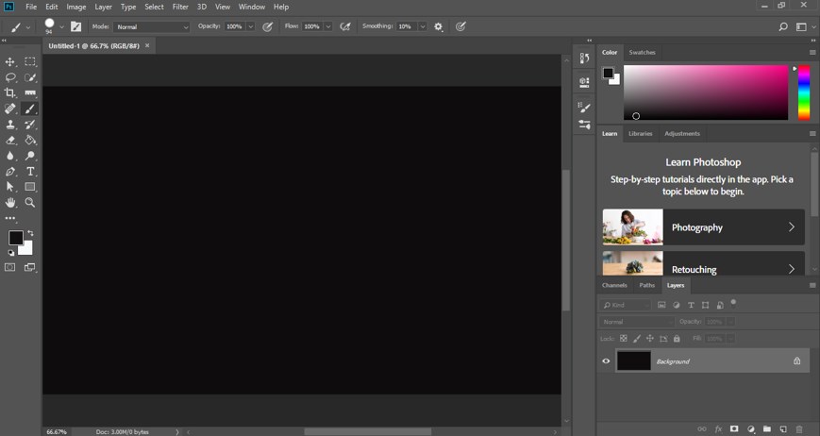This screenshot has width=820, height=436.
Task: Toggle pressure for opacity
Action: (x=267, y=26)
